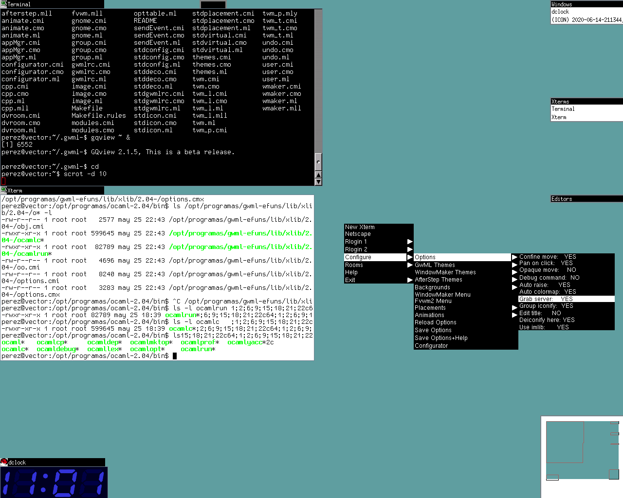Viewport: 623px width, 498px height.
Task: Expand the Rlogin 1 submenu arrow
Action: [410, 242]
